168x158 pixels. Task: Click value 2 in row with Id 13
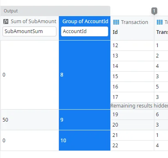coord(161,56)
